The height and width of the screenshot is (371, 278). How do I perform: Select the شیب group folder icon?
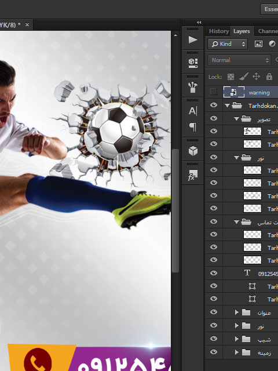coord(246,339)
